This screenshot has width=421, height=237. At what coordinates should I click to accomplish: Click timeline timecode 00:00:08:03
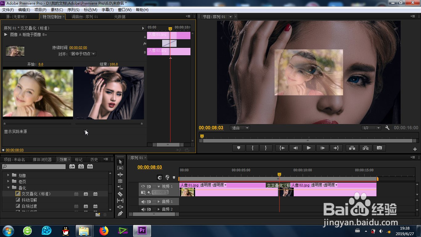pyautogui.click(x=149, y=167)
